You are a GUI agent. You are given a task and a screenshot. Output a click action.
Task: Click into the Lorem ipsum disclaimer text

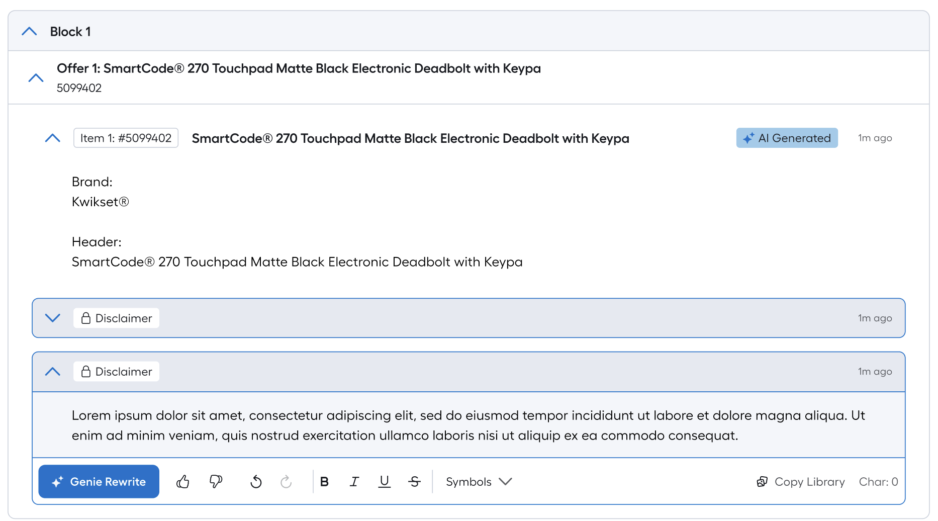468,425
